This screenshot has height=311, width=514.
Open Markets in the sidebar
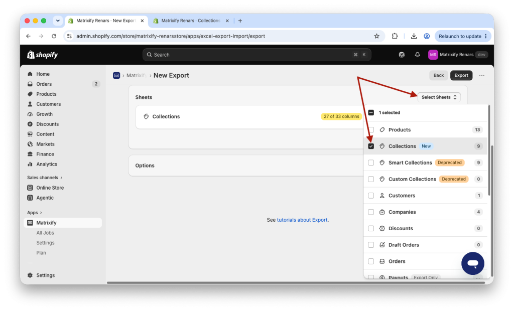[45, 144]
